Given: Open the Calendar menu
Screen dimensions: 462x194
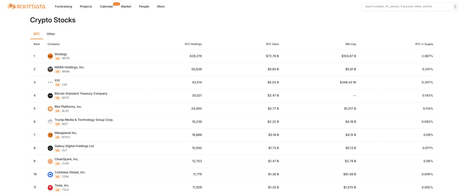Looking at the screenshot, I should [x=106, y=6].
